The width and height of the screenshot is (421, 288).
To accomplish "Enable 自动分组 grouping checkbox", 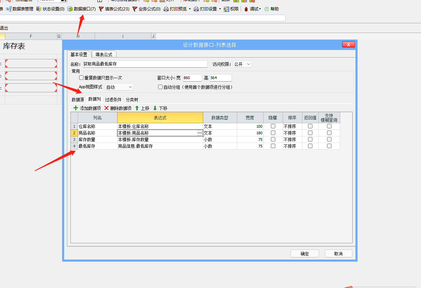I will (x=160, y=87).
